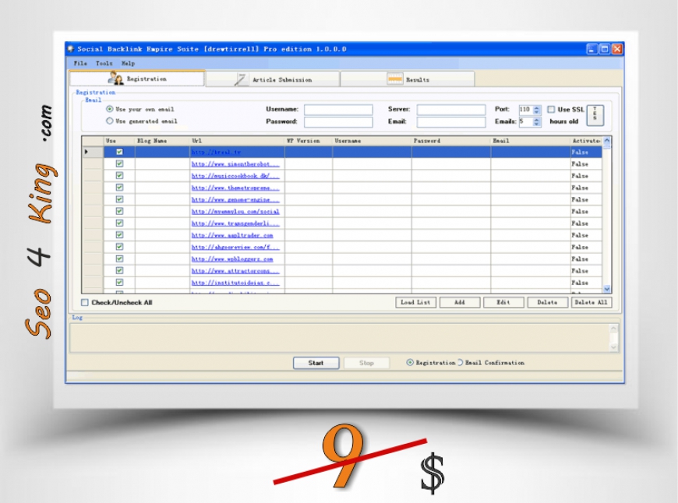The width and height of the screenshot is (678, 503).
Task: Select the row marker of the first table row
Action: 93,152
